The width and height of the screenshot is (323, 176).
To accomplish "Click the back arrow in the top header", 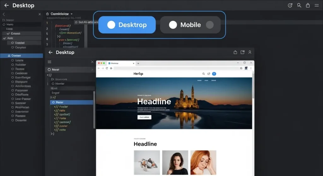I will click(x=6, y=5).
